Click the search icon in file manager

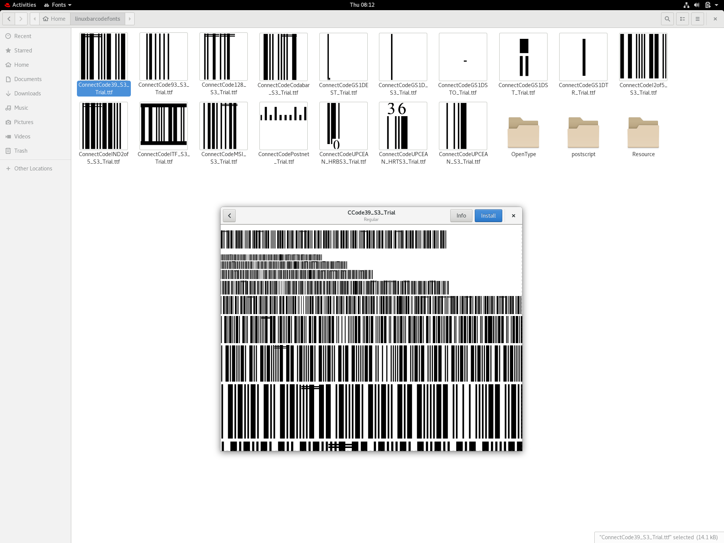point(667,19)
